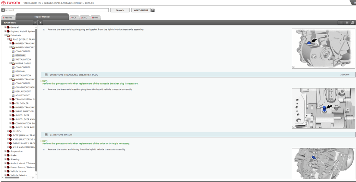Viewport: 356px width, 182px height.
Task: Close the RM36W0E tree panel
Action: pyautogui.click(x=35, y=22)
